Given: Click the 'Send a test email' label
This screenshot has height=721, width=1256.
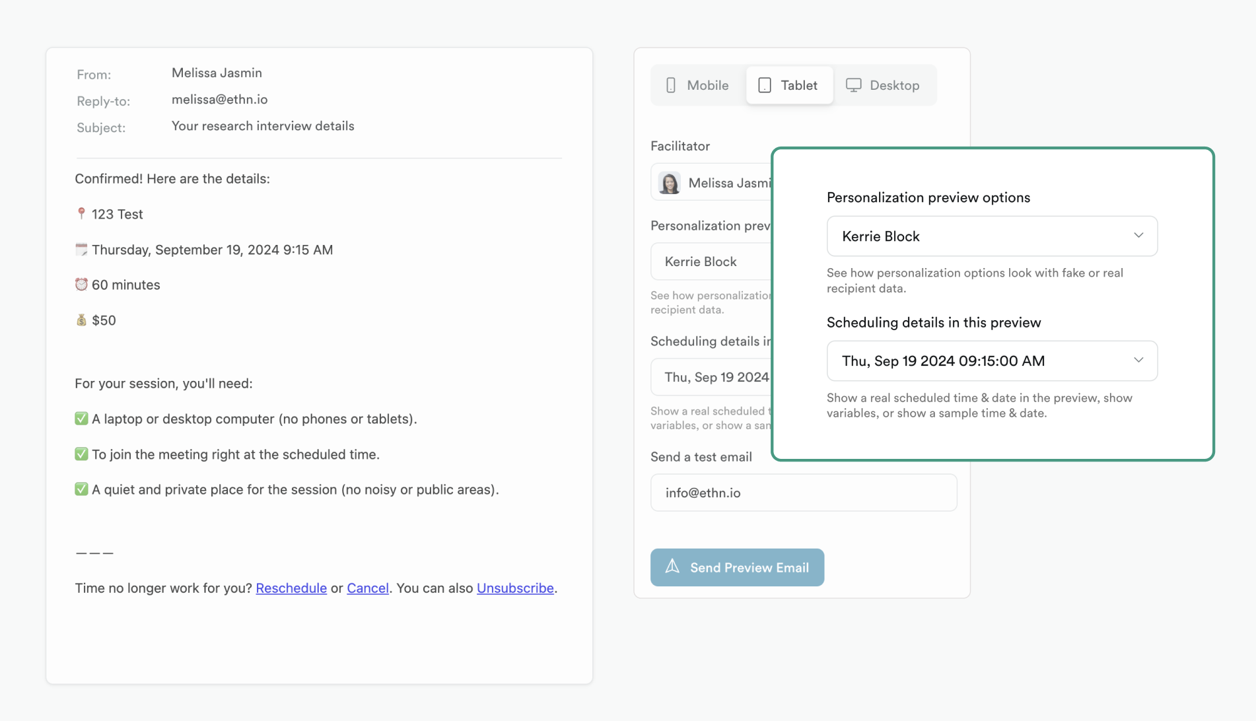Looking at the screenshot, I should 701,457.
